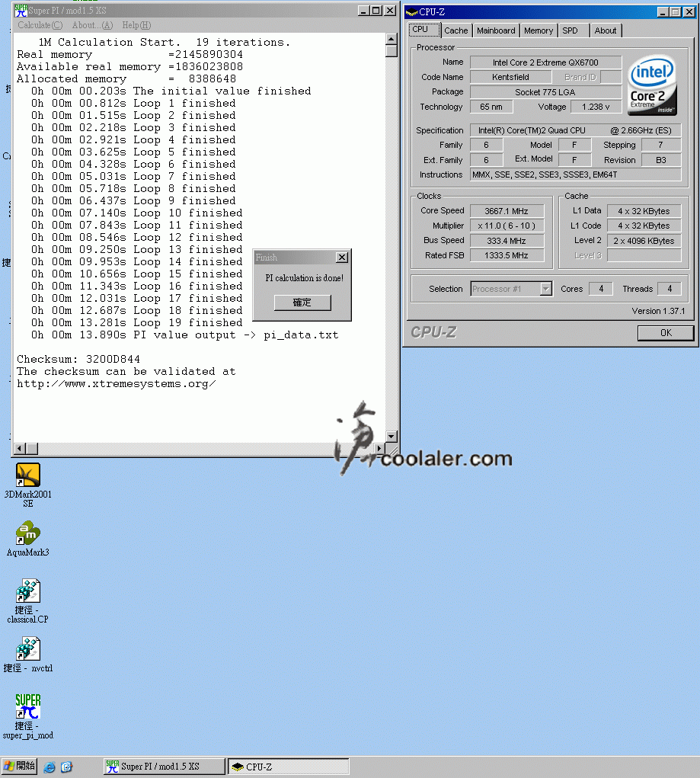This screenshot has width=700, height=778.
Task: Minimize the Super PI window
Action: coord(363,11)
